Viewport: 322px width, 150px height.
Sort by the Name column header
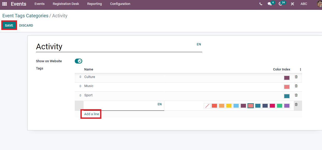(x=89, y=69)
